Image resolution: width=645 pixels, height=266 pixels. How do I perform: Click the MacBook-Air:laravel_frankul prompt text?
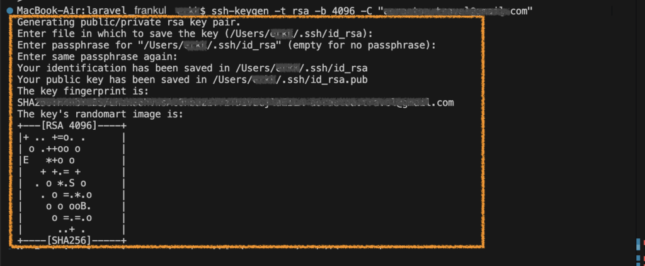[91, 11]
